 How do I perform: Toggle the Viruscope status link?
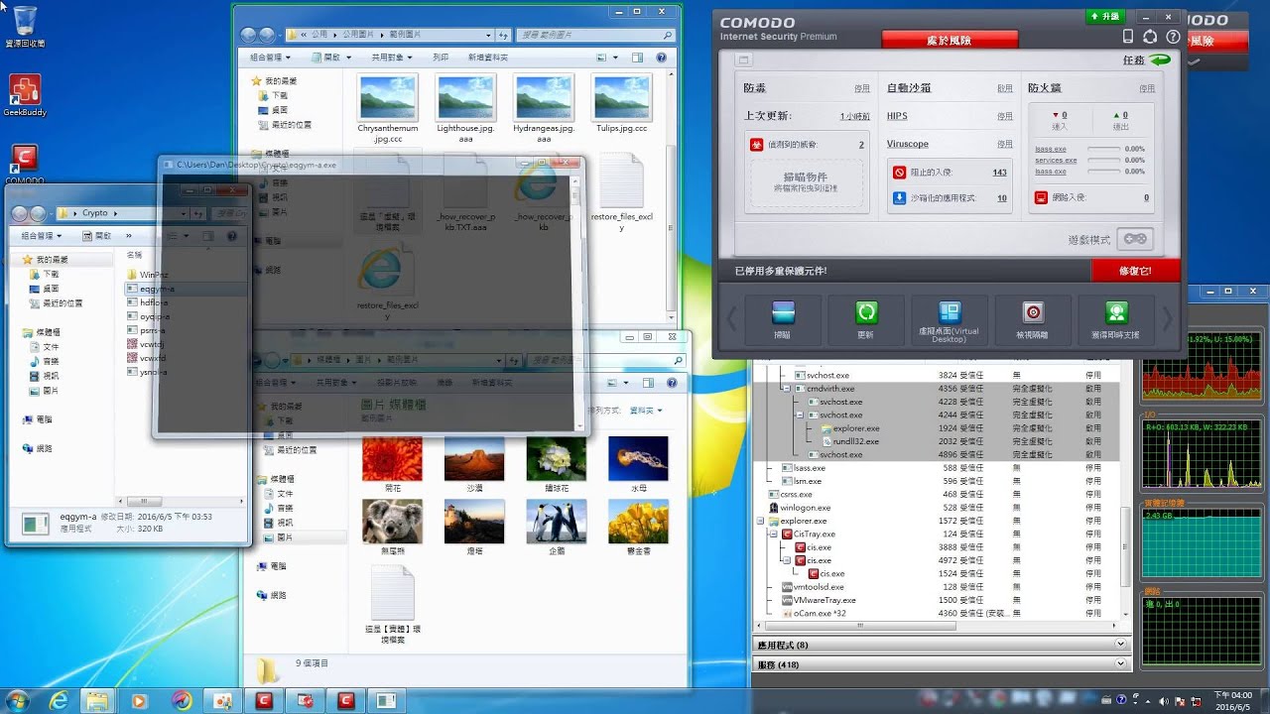coord(1005,144)
